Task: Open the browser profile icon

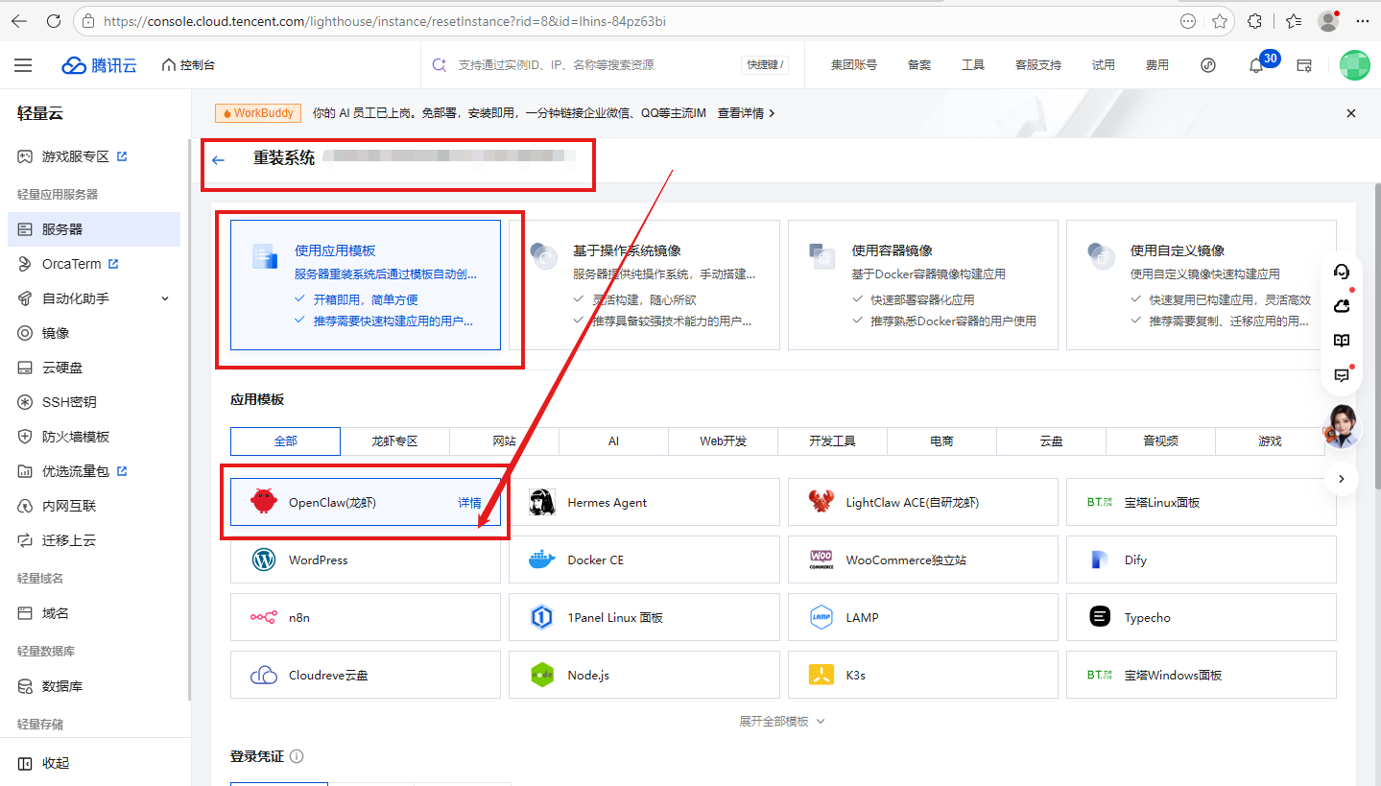Action: [1328, 21]
